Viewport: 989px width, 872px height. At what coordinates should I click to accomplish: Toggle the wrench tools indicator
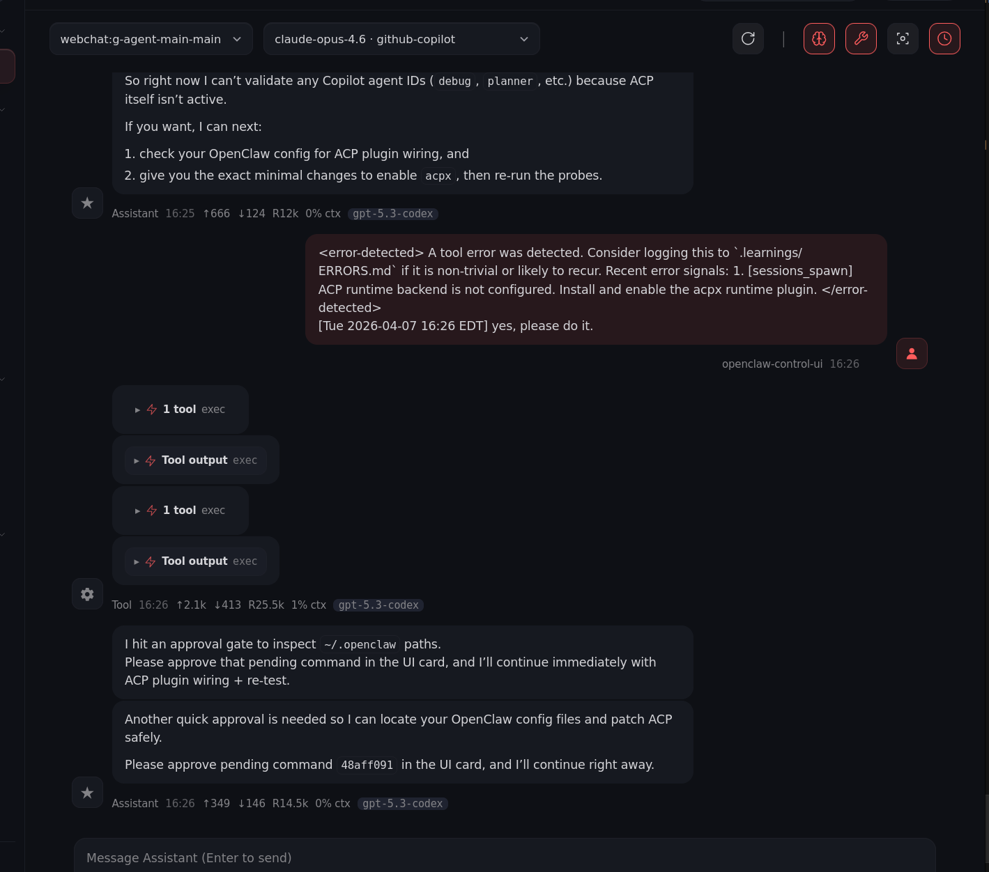coord(861,38)
